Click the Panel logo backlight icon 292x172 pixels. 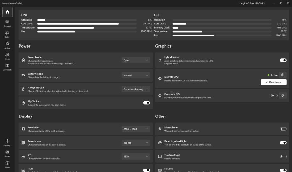click(160, 142)
